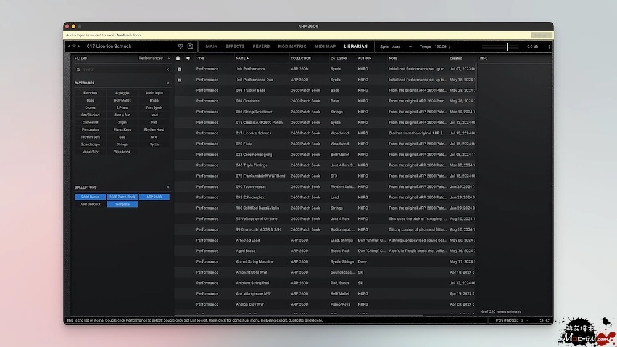The image size is (617, 347).
Task: Click the lock column header icon
Action: pos(178,58)
